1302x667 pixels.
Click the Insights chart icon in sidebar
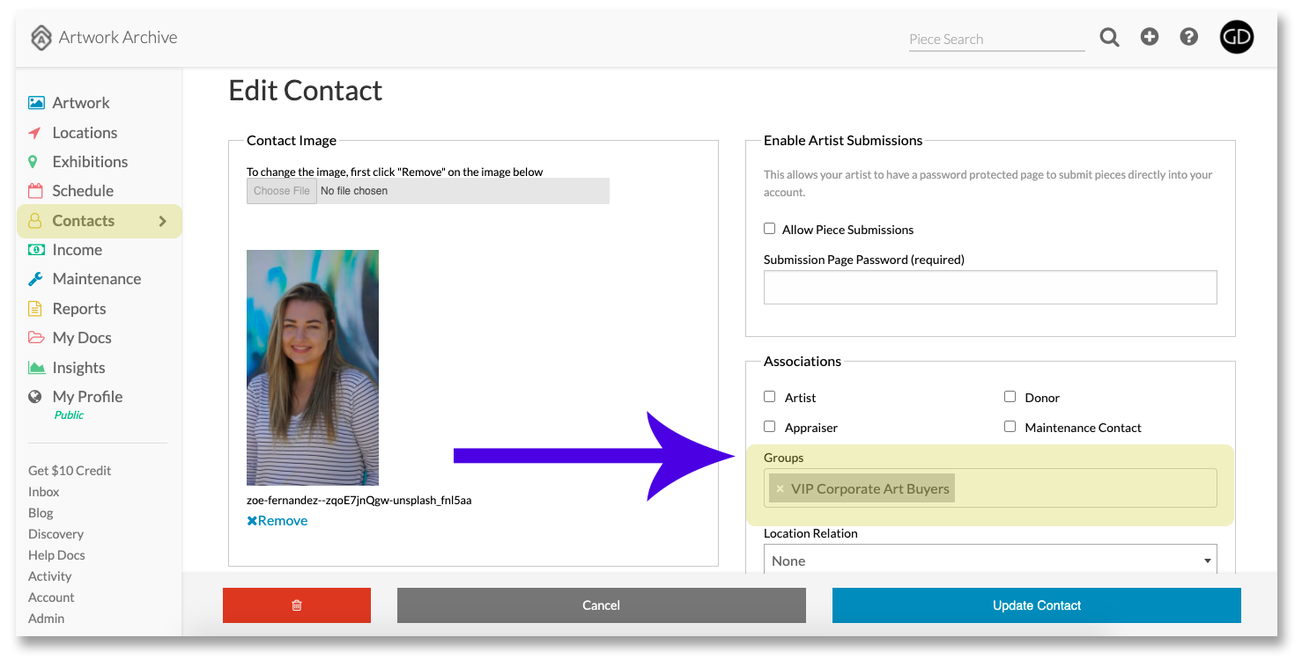point(36,368)
